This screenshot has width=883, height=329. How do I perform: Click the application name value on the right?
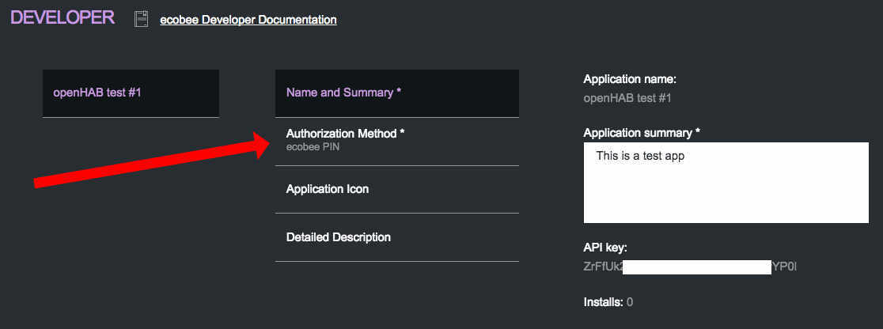(x=627, y=99)
